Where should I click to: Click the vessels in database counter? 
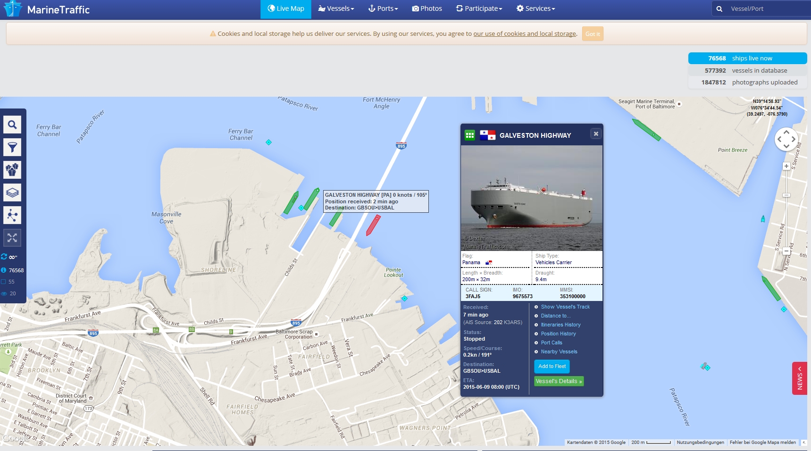click(x=748, y=70)
